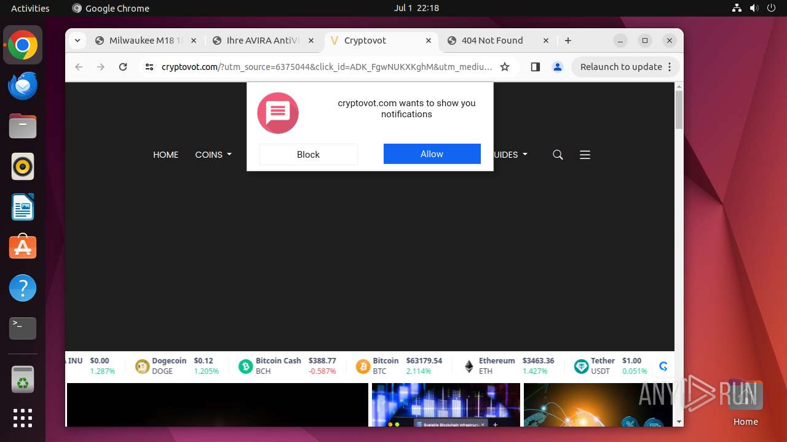Viewport: 787px width, 442px height.
Task: Go forward to the next page
Action: click(x=101, y=67)
